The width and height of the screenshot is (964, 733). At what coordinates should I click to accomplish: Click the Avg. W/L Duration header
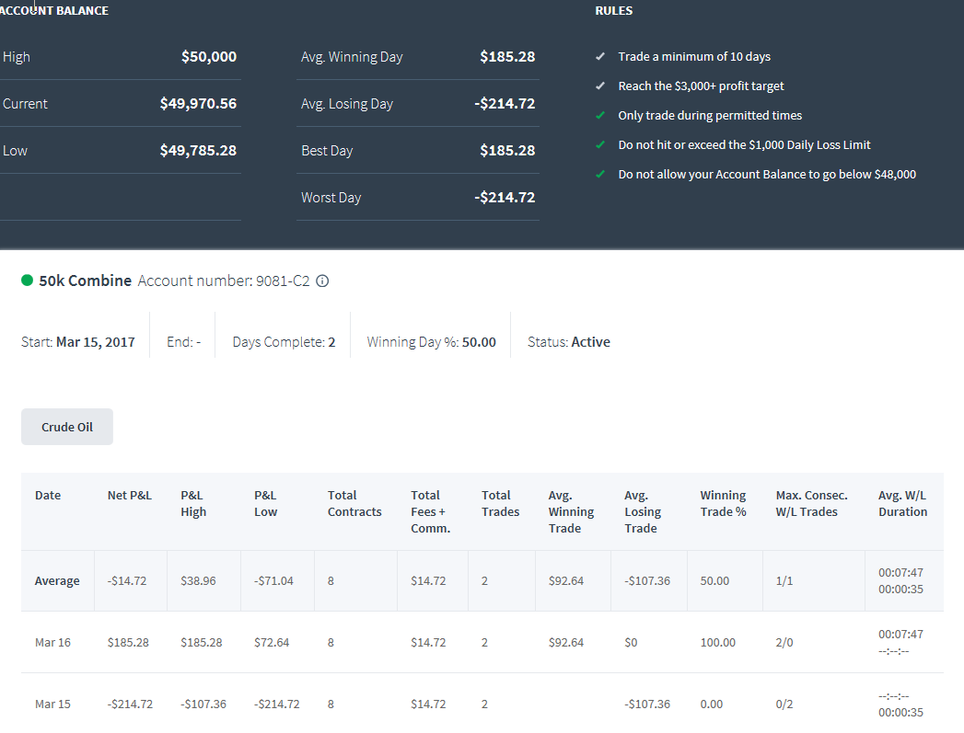coord(902,503)
